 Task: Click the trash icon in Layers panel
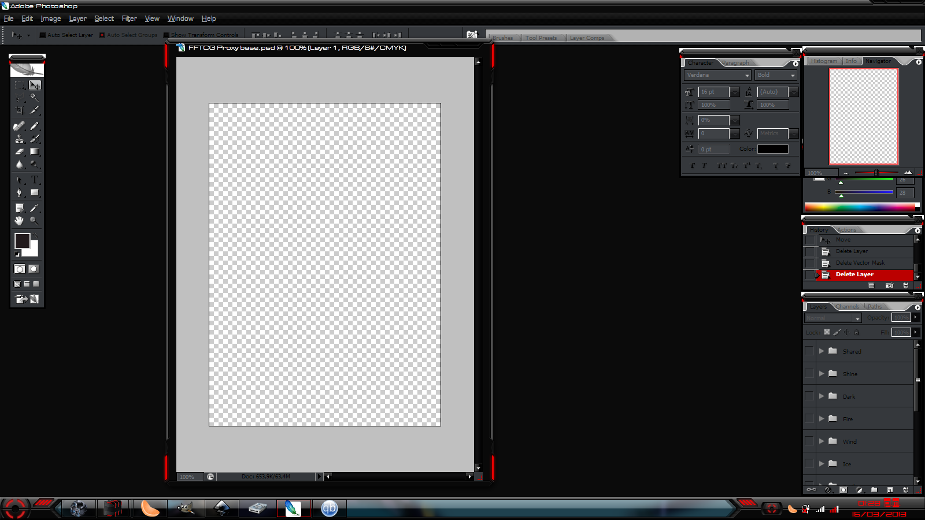pos(905,490)
